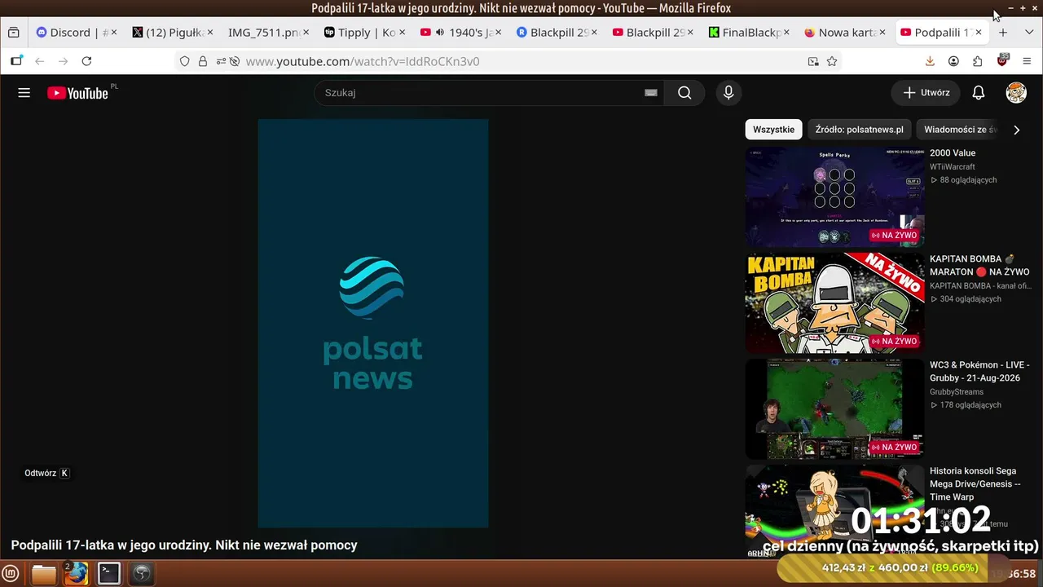
Task: Open the KAPITAN BOMBA MARATON video title
Action: tap(979, 266)
